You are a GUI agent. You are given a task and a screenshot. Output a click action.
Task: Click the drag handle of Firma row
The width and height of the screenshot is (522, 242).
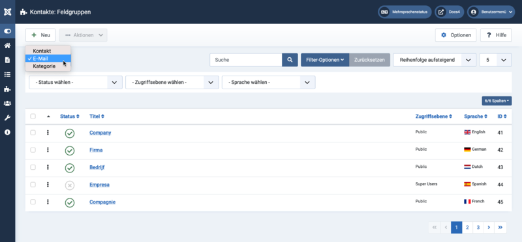coord(48,150)
